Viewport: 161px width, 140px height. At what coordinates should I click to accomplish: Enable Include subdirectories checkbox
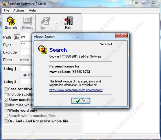6,94
